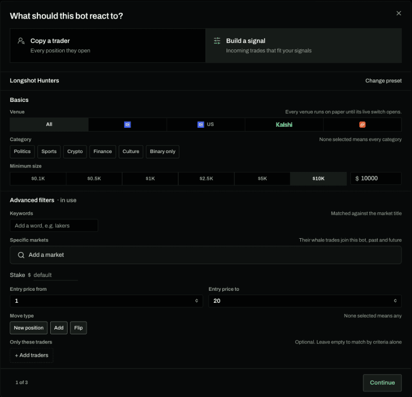Click the Longshot Hunters preset name
The width and height of the screenshot is (412, 397).
point(34,80)
